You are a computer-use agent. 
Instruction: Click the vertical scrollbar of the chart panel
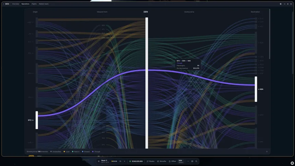[270, 34]
